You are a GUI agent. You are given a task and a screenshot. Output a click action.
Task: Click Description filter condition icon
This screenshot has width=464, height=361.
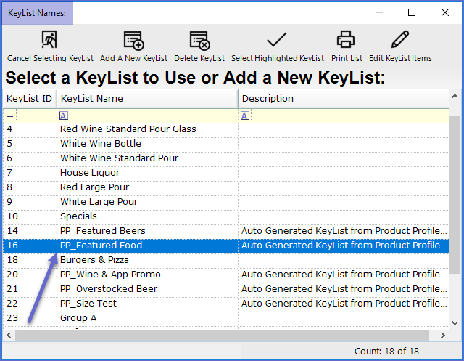pos(245,115)
